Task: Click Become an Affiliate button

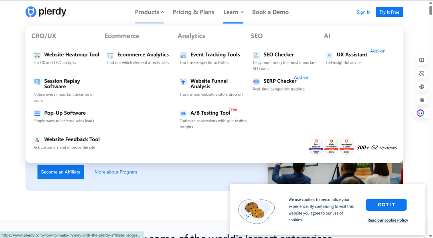Action: pos(61,172)
